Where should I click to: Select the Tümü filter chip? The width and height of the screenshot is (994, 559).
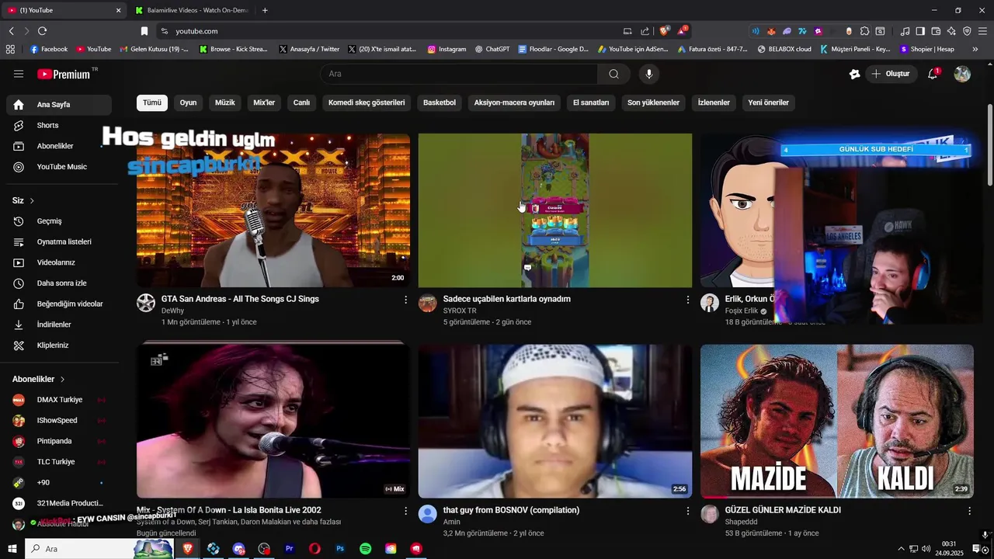(x=152, y=102)
